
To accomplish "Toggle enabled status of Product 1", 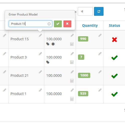I will click(114, 94).
